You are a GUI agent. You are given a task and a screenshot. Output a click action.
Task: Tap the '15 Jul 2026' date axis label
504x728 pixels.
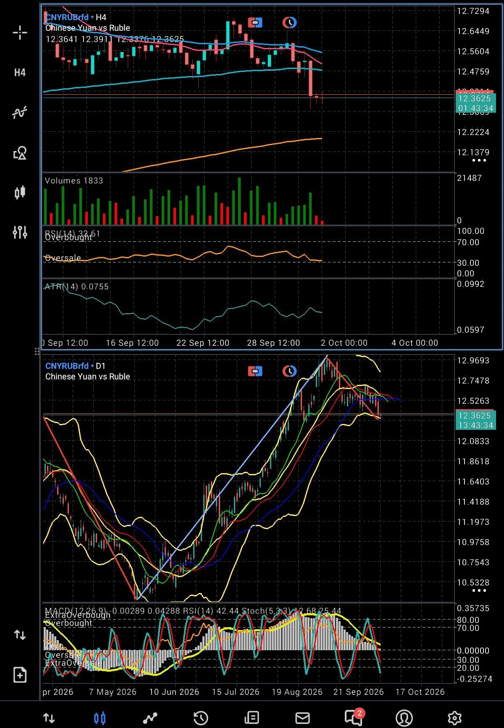coord(236,692)
